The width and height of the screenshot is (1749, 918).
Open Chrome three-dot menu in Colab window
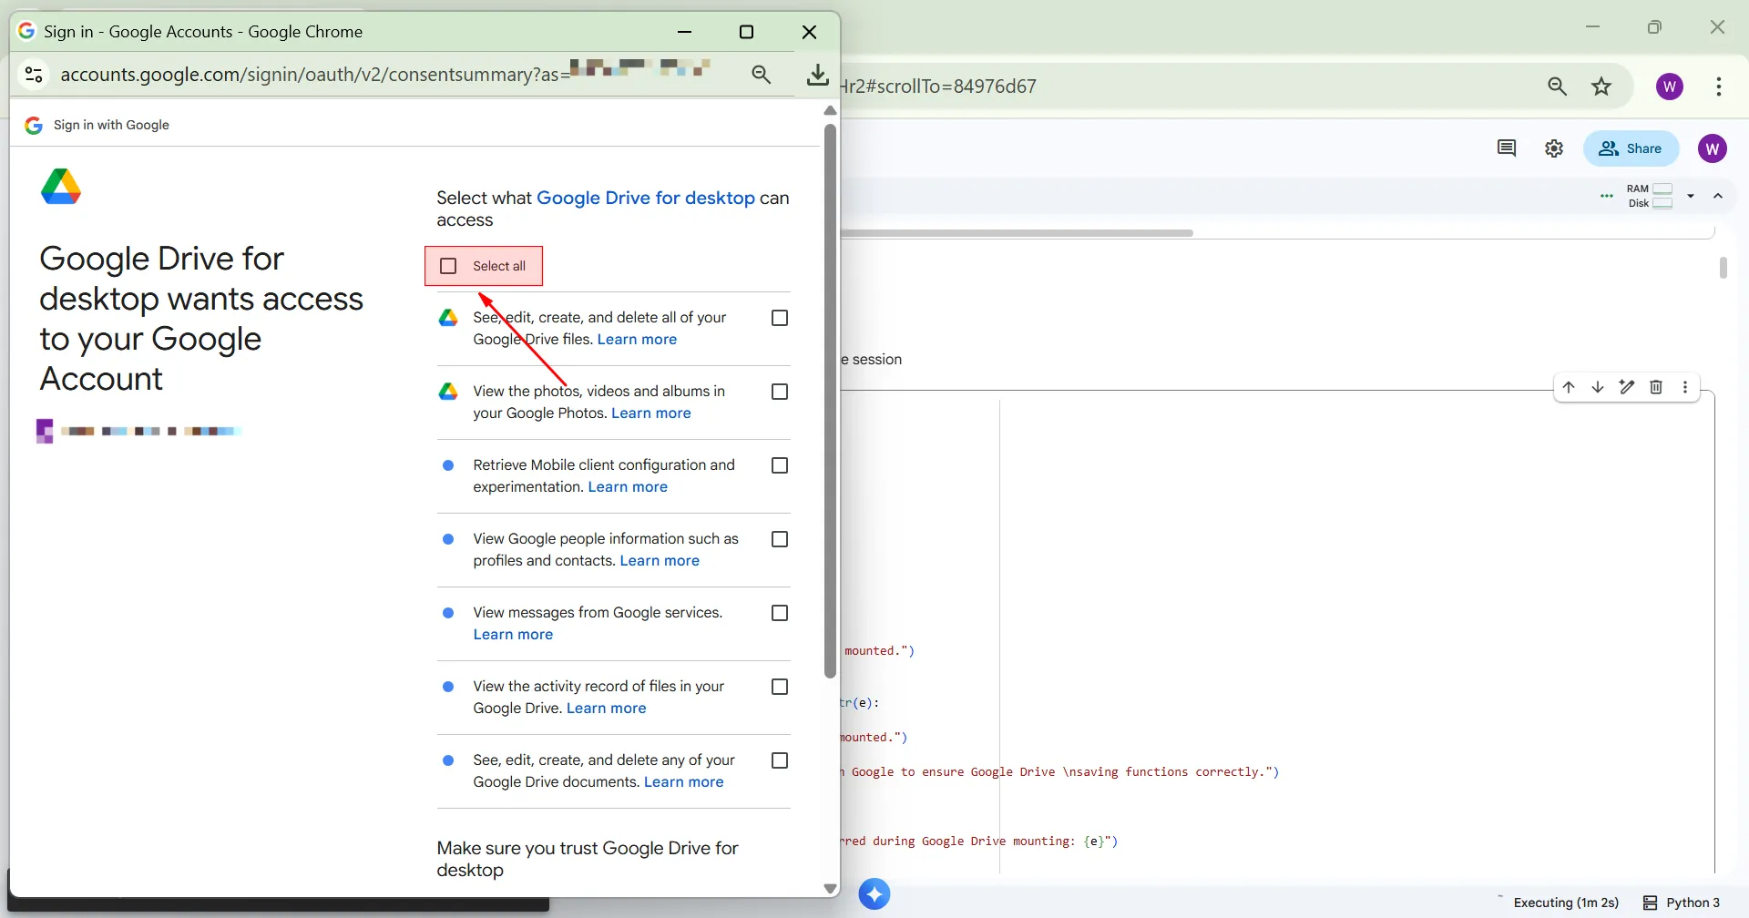1719,87
